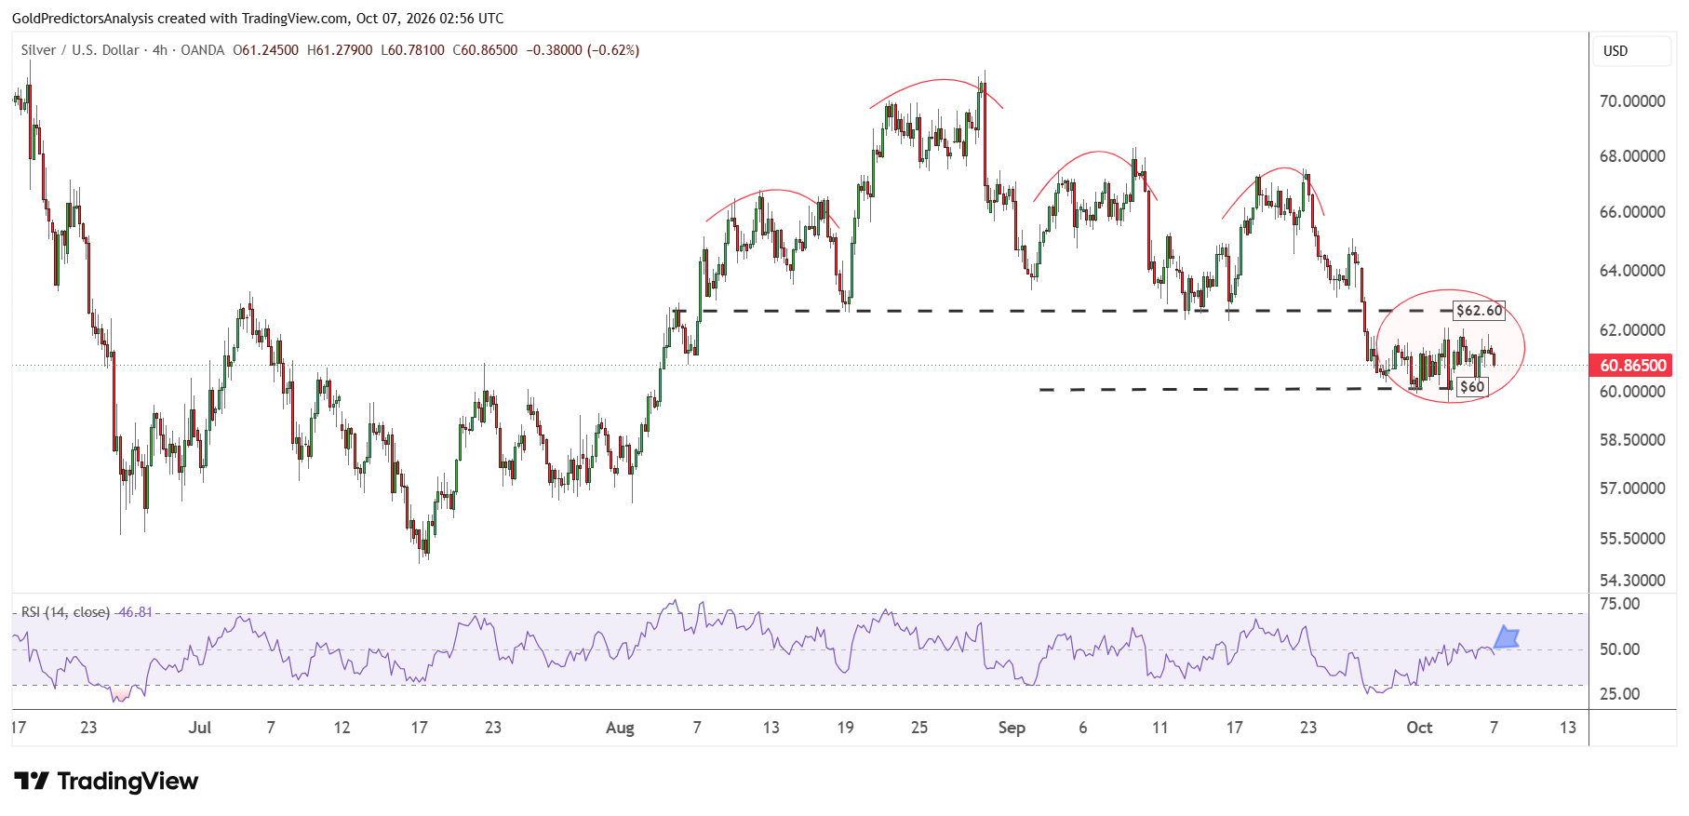Click the 68.00000 price axis label
The image size is (1689, 816).
[1632, 156]
